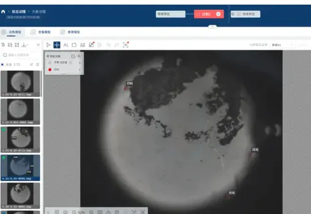
Task: Collapse the header with the small chevron handle
Action: (213, 26)
